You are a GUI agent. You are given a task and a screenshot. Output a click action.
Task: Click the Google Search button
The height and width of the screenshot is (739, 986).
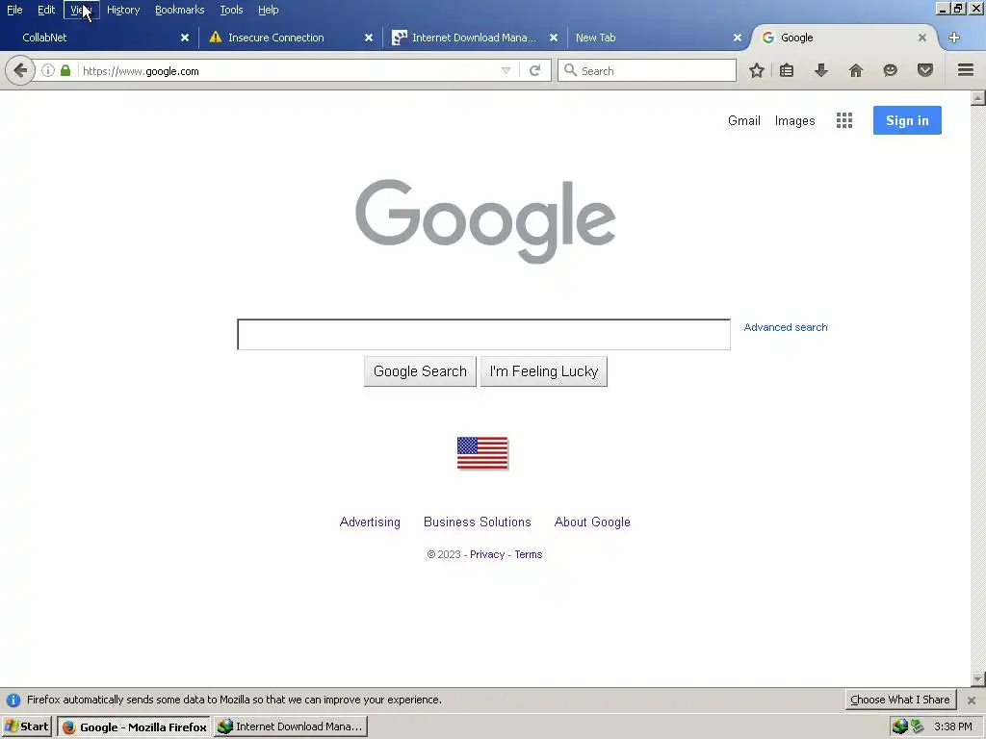[420, 371]
